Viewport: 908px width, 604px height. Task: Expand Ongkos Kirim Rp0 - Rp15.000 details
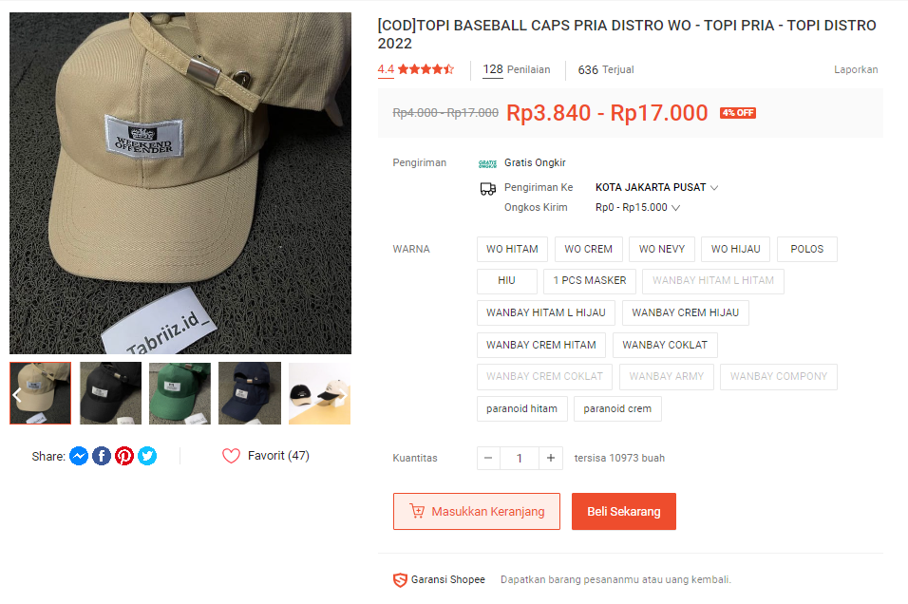(637, 207)
